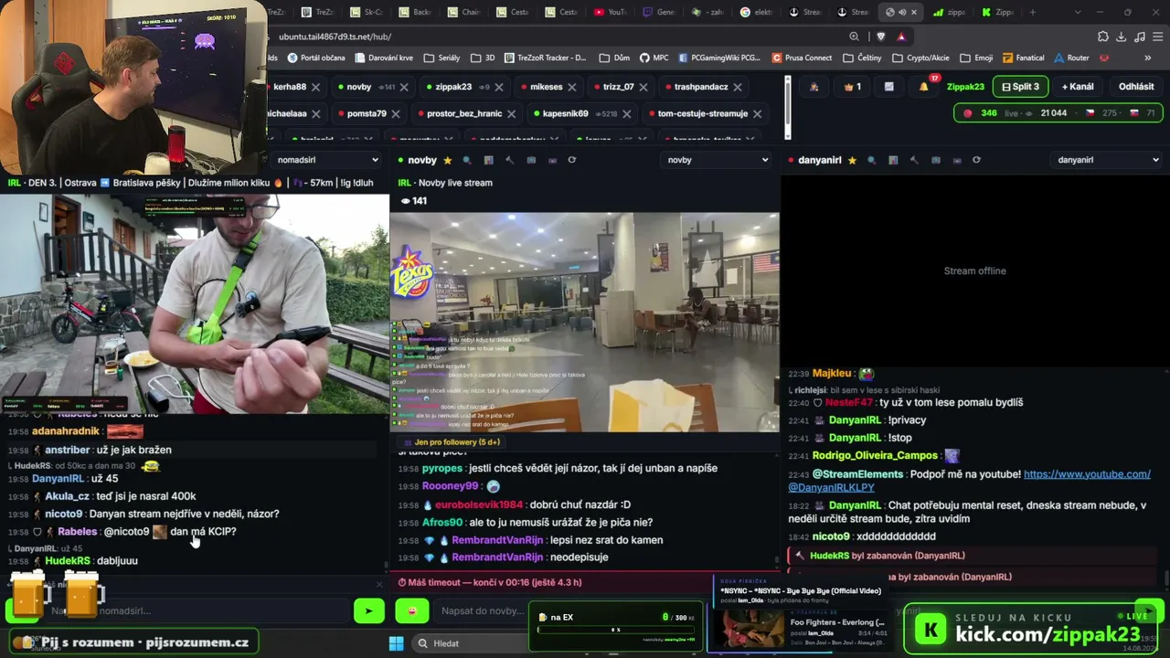The image size is (1170, 658).
Task: Switch to the Kick Zippak browser tab
Action: 997,12
